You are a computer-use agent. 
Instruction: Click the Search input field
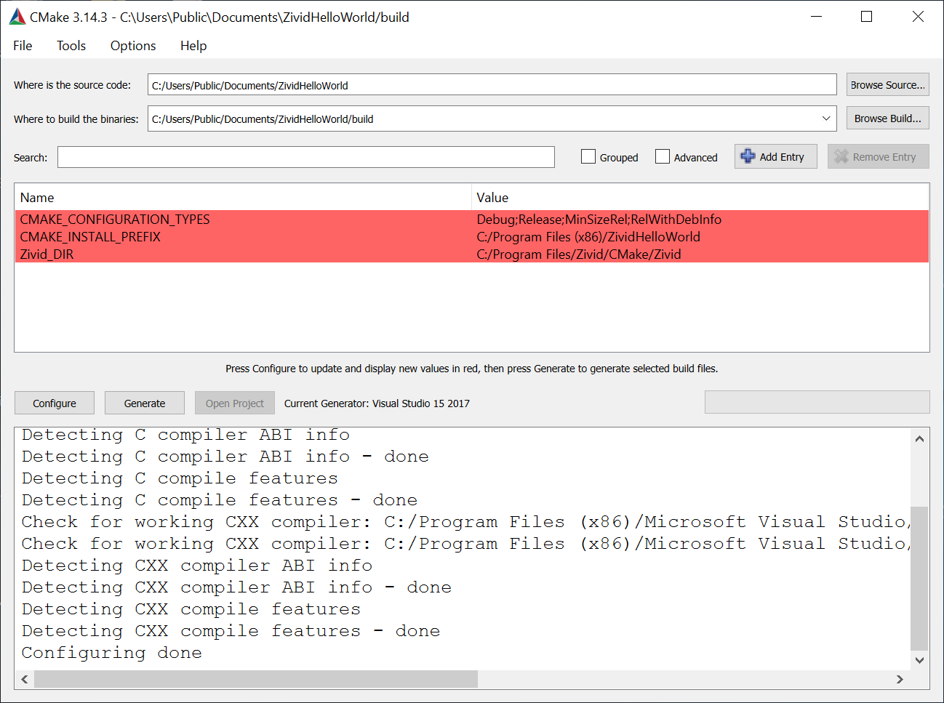click(x=306, y=157)
